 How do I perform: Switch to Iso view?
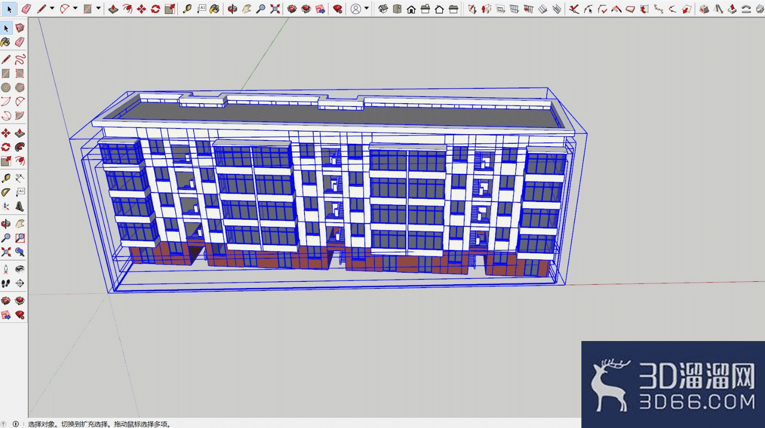pos(383,9)
